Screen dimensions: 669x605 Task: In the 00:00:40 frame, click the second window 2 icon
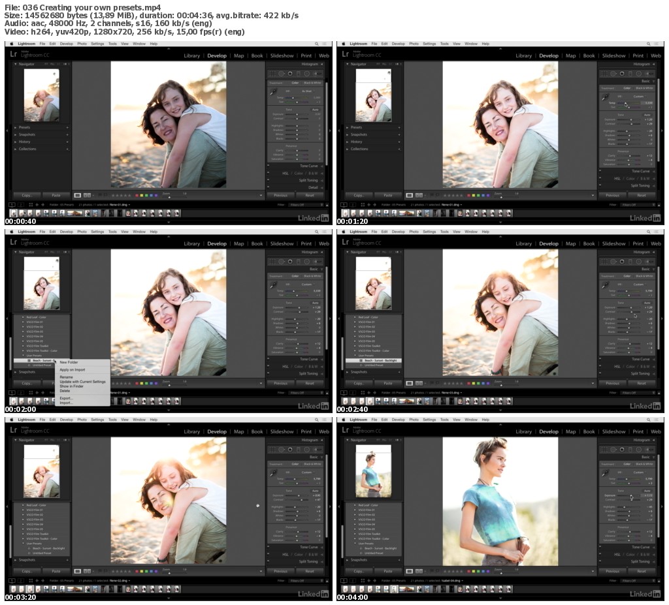[x=20, y=205]
